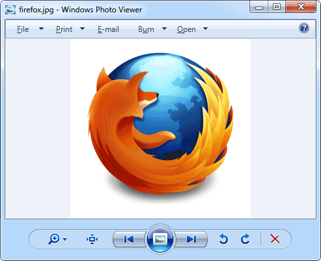Click the Firefox logo image
Image resolution: width=321 pixels, height=261 pixels.
pyautogui.click(x=161, y=129)
